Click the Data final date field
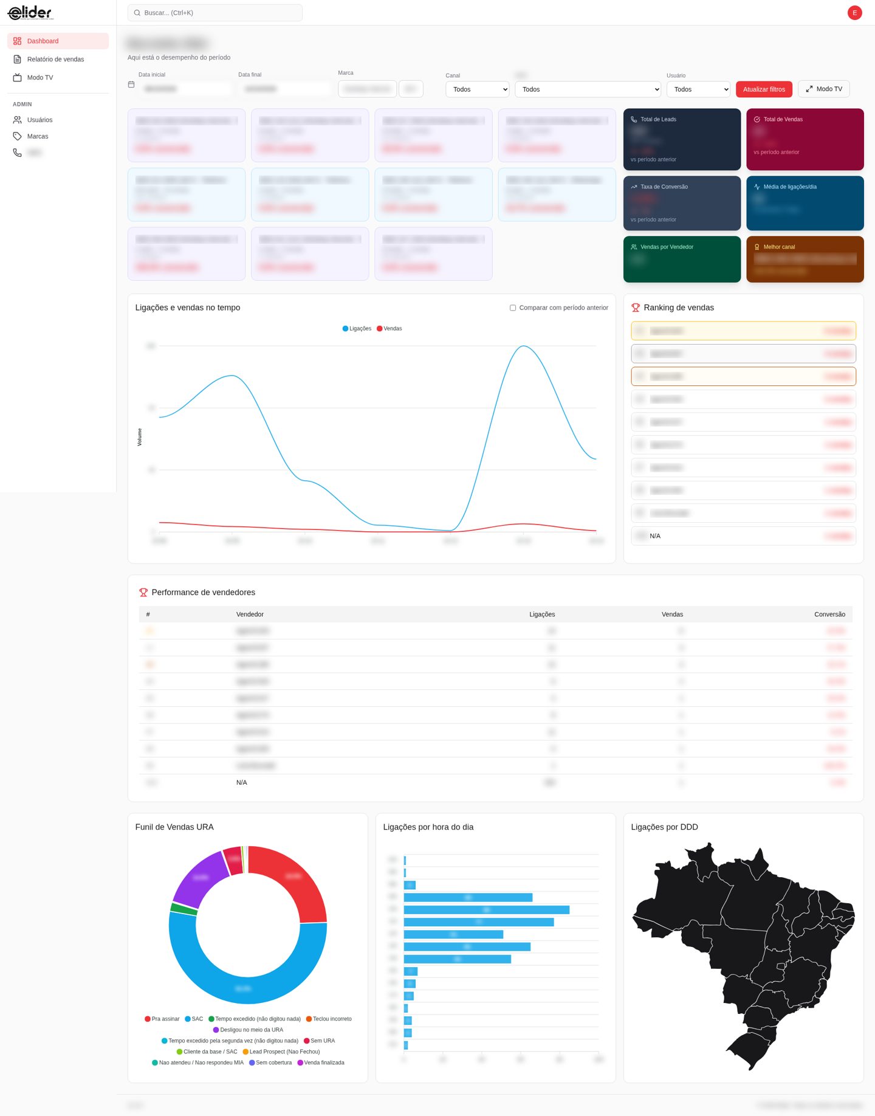 point(285,89)
